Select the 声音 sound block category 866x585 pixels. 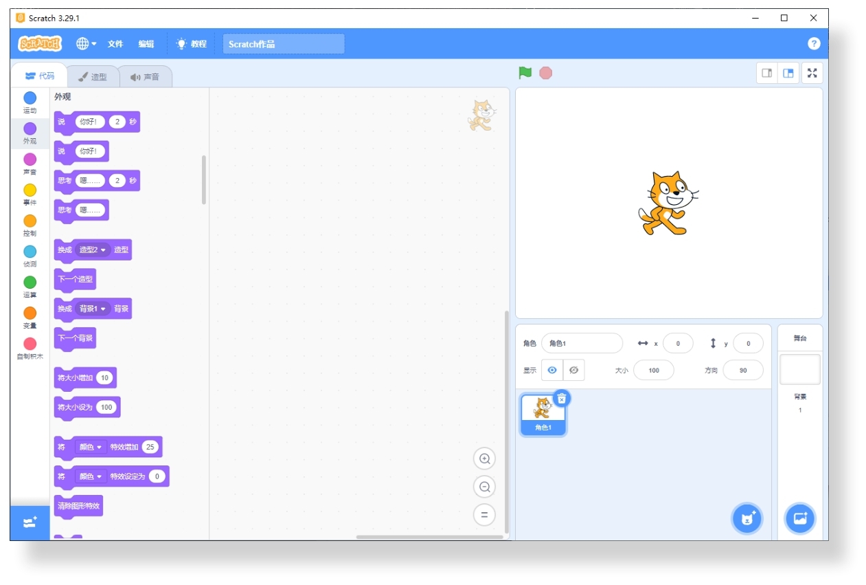tap(30, 164)
